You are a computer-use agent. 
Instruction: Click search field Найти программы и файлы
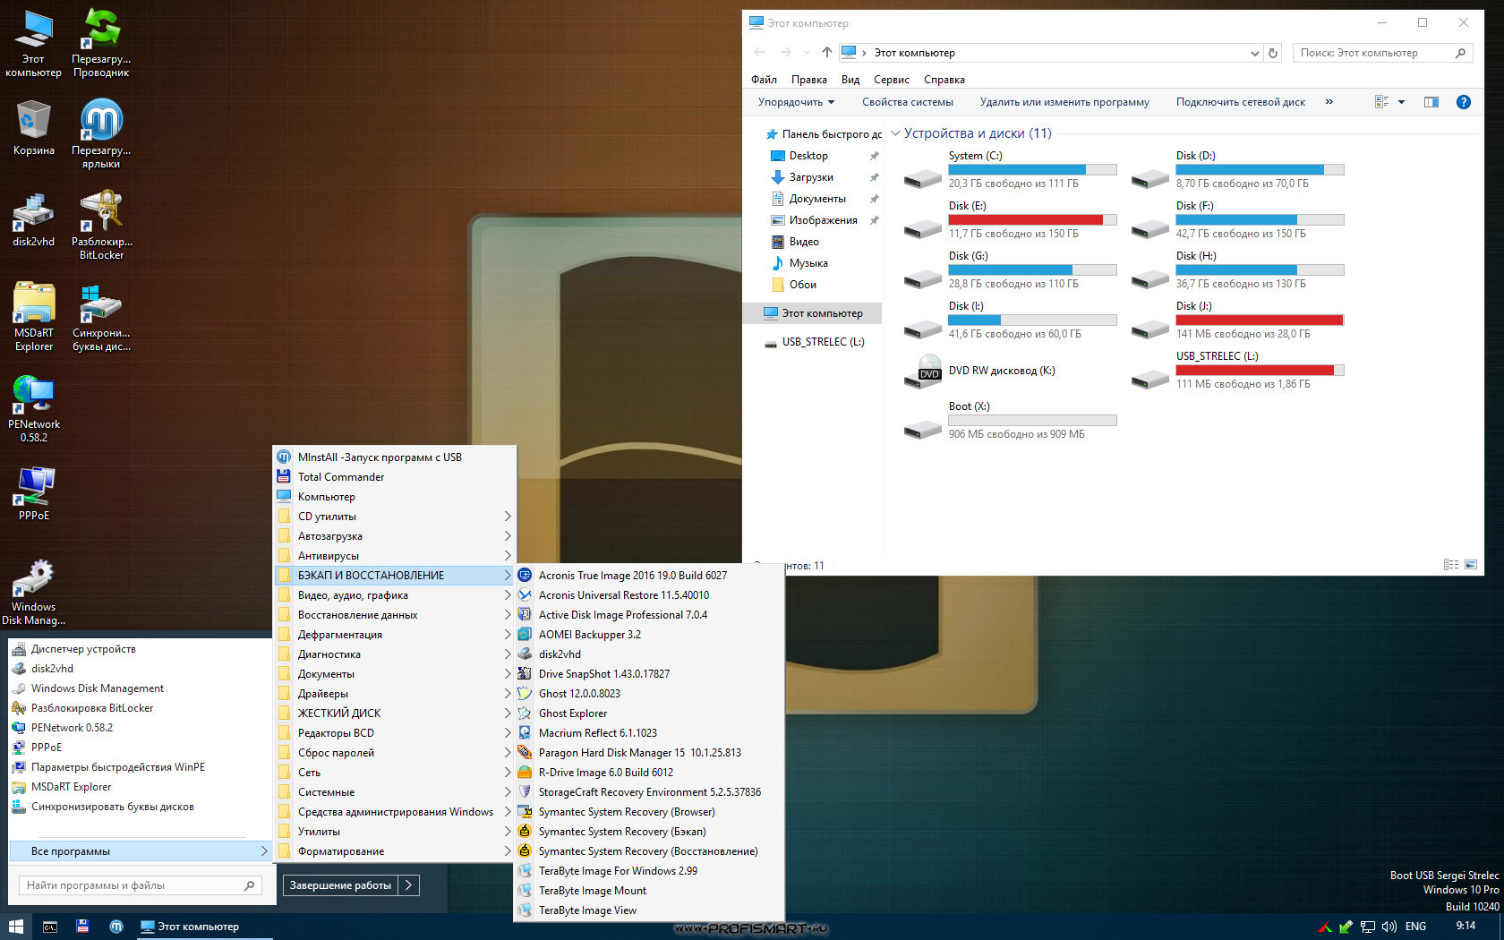(141, 885)
